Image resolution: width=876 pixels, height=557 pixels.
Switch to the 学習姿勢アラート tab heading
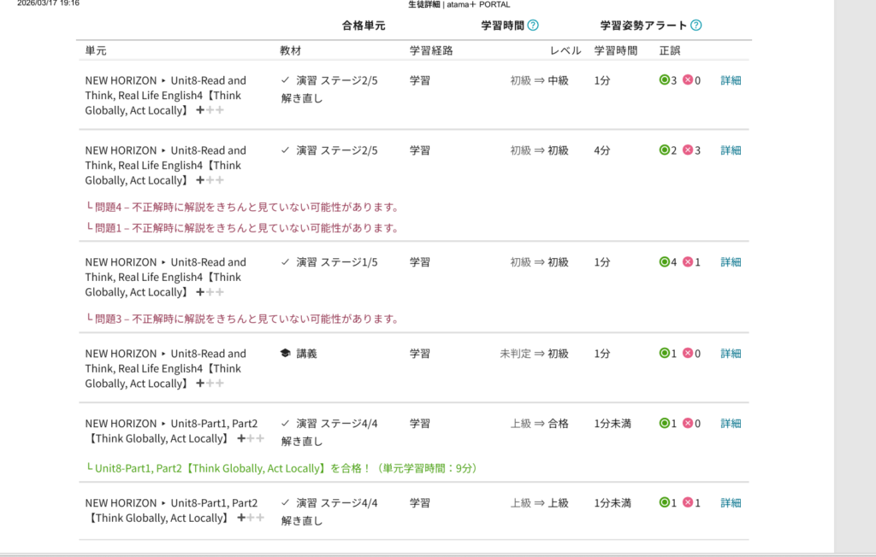[x=643, y=26]
